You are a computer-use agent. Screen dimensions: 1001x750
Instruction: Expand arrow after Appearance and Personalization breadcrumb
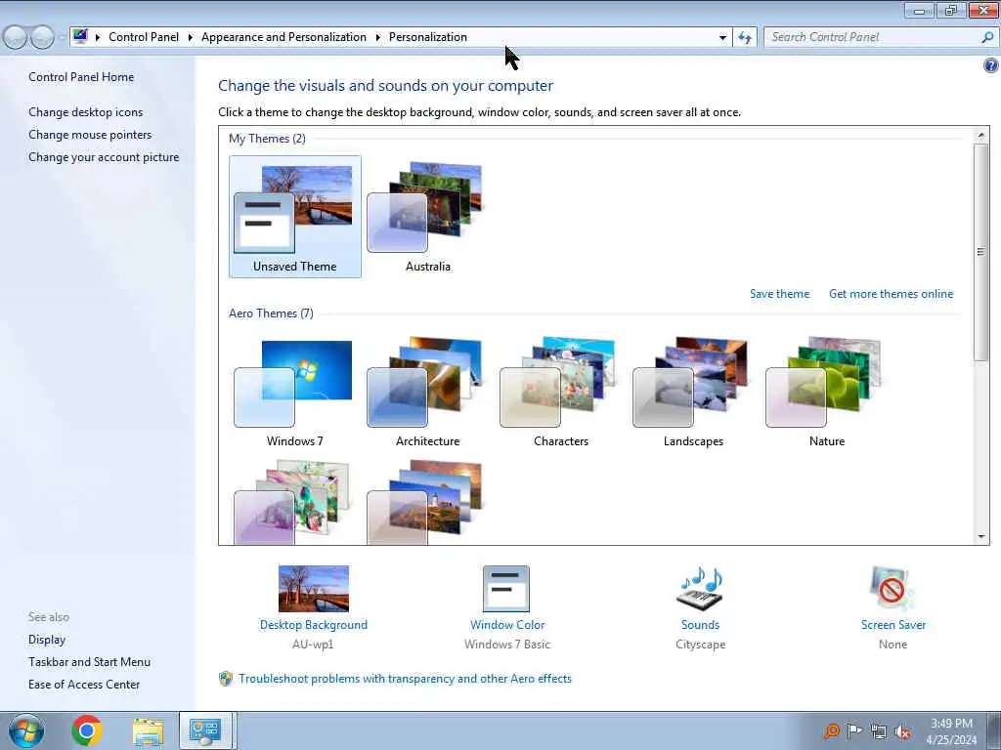378,38
